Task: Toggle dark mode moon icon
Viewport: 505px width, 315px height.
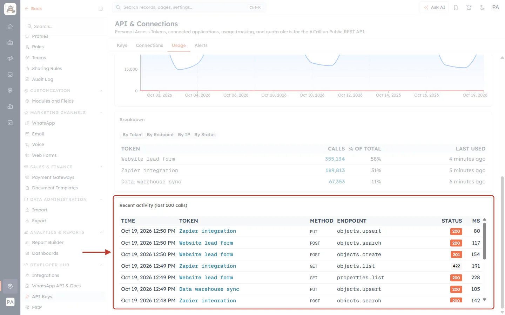Action: pos(482,7)
